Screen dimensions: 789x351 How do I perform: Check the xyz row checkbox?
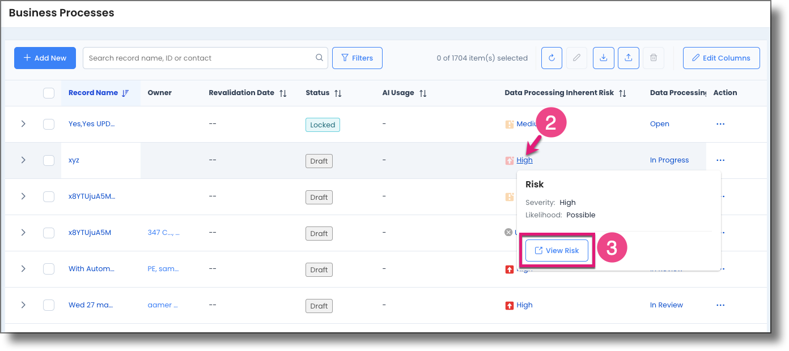(x=49, y=160)
